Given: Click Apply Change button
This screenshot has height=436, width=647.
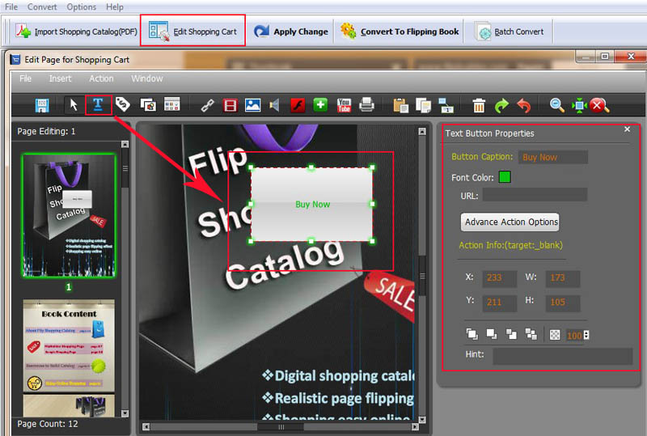Looking at the screenshot, I should point(291,32).
